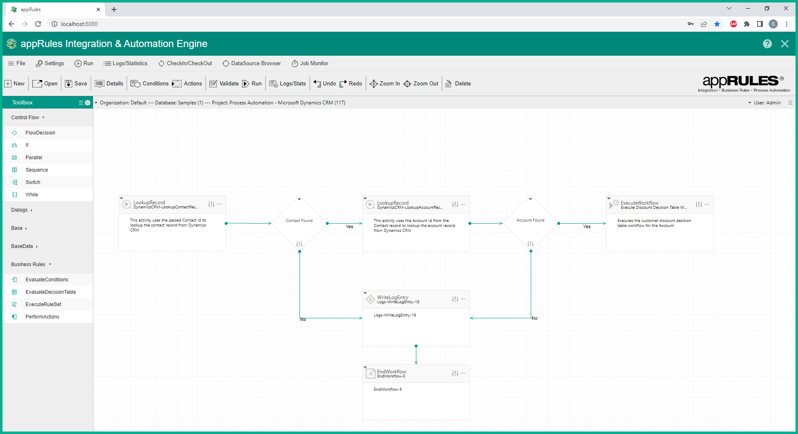Select the Parallel toolbox item
The width and height of the screenshot is (798, 434).
pyautogui.click(x=48, y=158)
